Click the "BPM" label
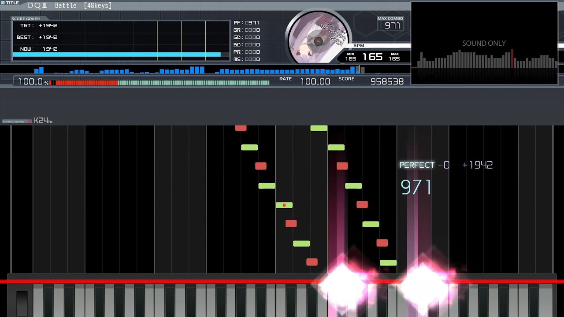Screen dimensions: 564x317 (x=359, y=46)
